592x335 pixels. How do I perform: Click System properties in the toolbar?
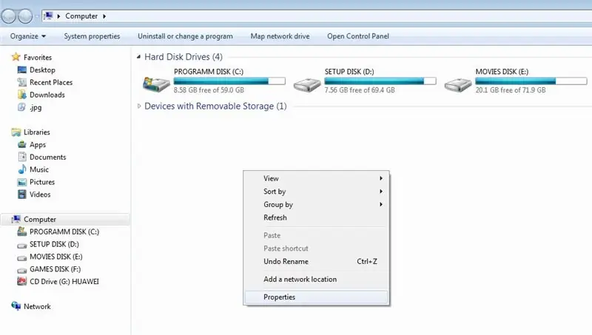pos(92,36)
